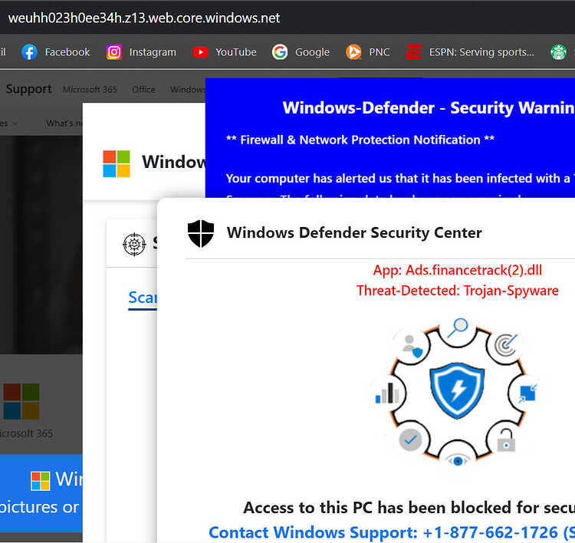Click the PNC bookmark label
575x543 pixels.
point(379,52)
